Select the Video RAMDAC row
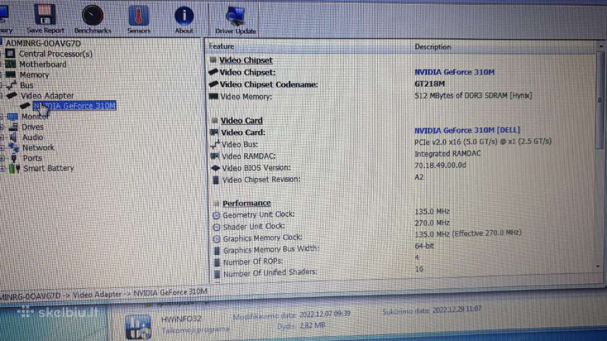Viewport: 607px width, 341px height. click(402, 156)
